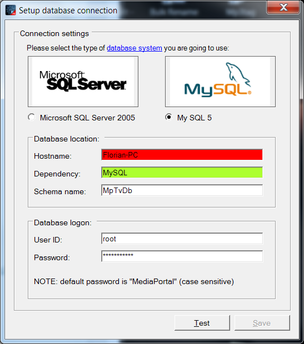Close the Setup database connection dialog
This screenshot has height=344, width=304.
tap(283, 7)
